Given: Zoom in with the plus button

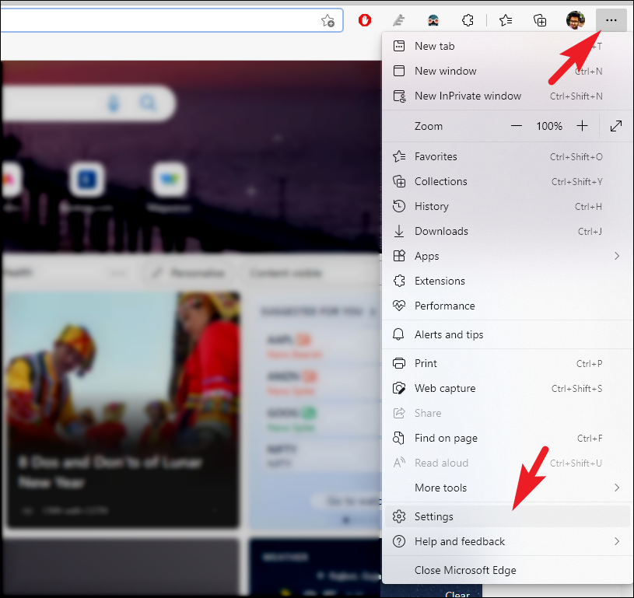Looking at the screenshot, I should point(582,125).
